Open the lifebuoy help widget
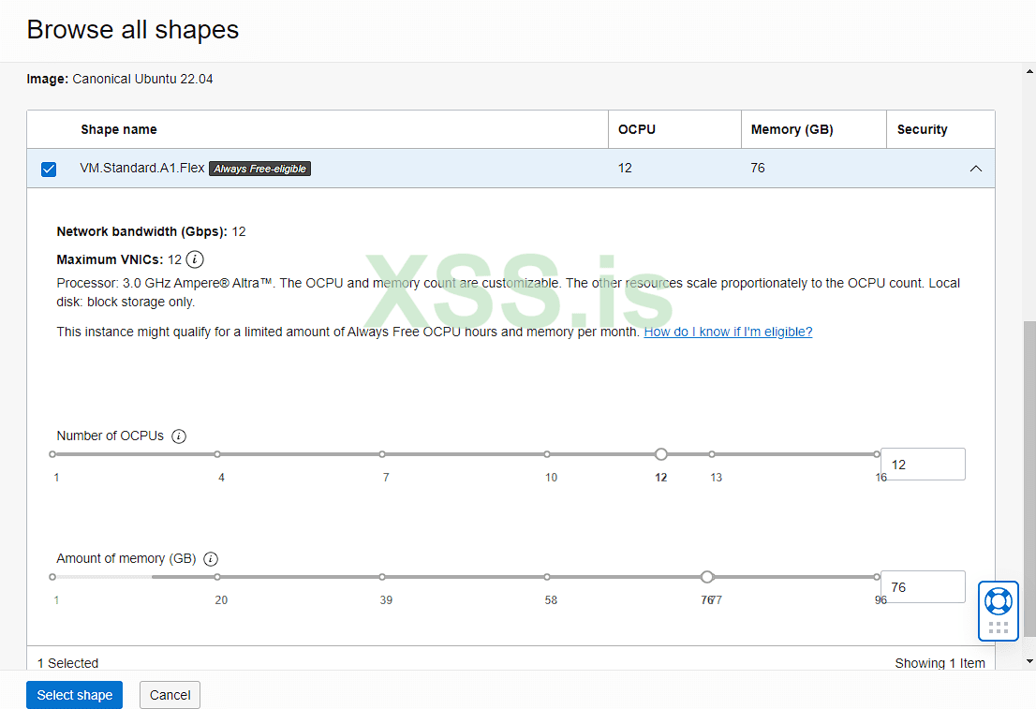Screen dimensions: 1036x709 (998, 600)
